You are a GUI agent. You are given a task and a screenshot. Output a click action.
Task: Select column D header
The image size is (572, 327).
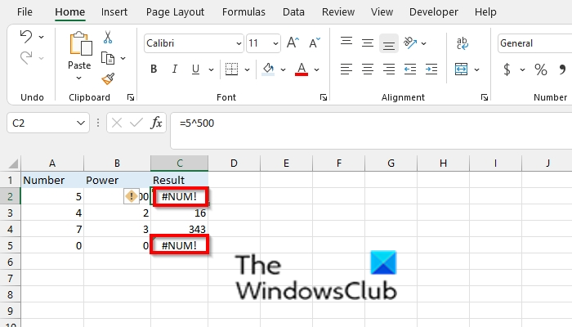[235, 163]
